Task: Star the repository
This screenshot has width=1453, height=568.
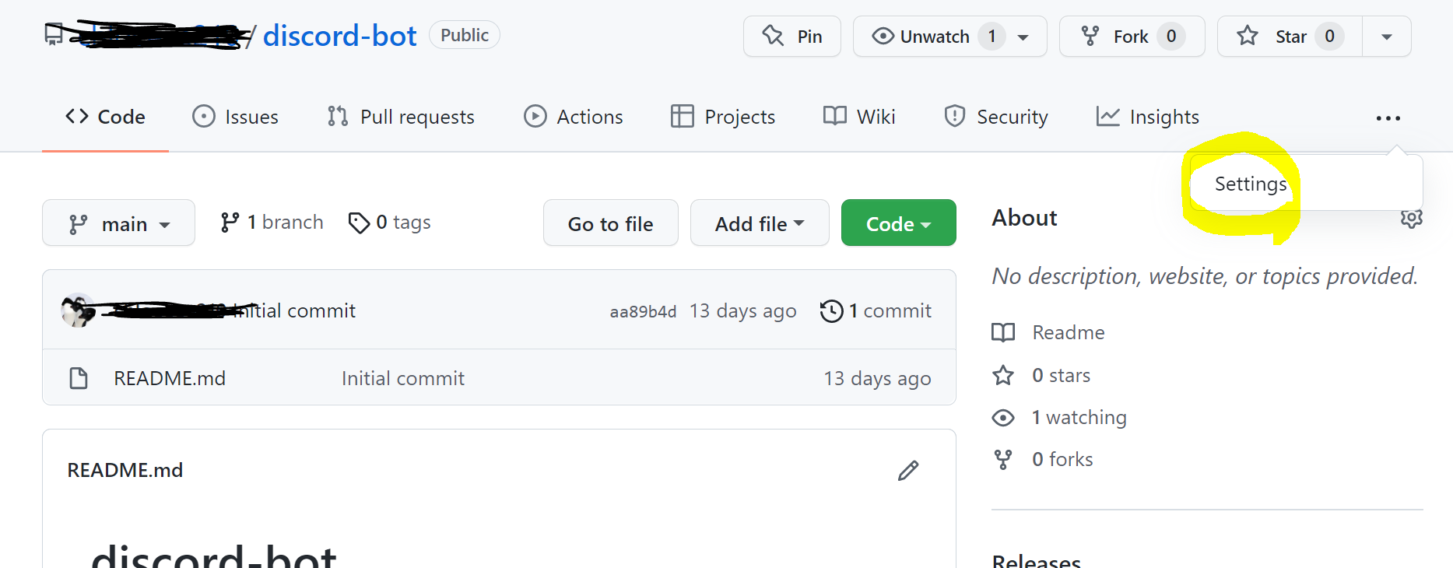Action: point(1290,37)
